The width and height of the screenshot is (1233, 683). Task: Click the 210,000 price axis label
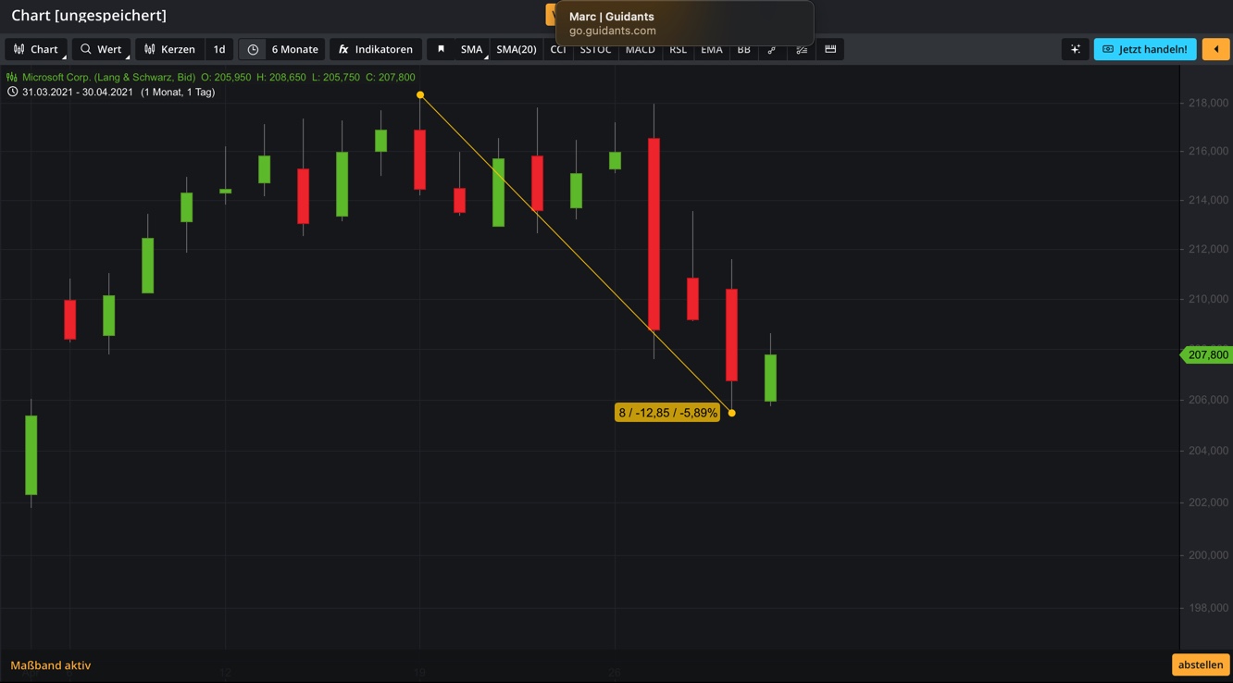click(1208, 299)
